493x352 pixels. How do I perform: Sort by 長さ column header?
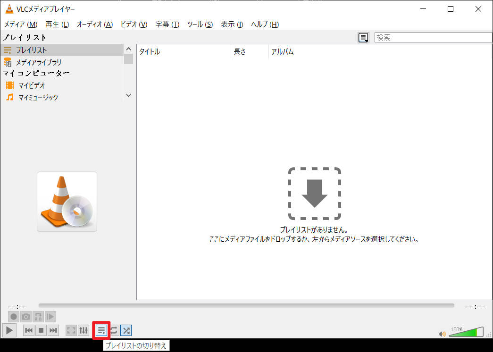tap(250, 51)
